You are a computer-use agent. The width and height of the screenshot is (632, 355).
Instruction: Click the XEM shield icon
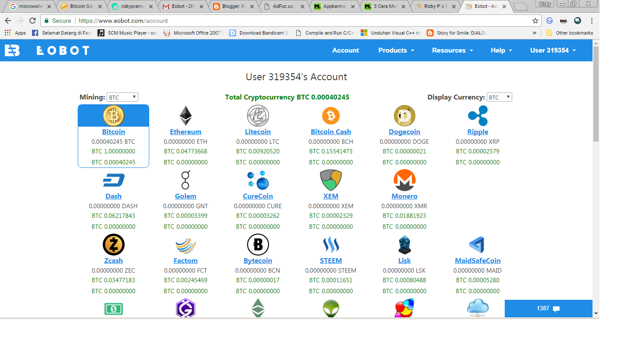point(331,180)
